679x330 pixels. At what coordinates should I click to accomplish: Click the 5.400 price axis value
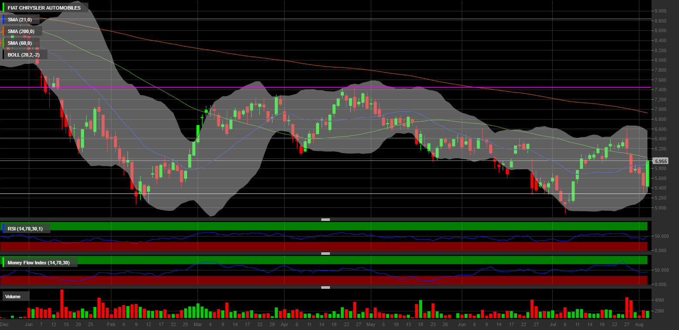tap(660, 188)
